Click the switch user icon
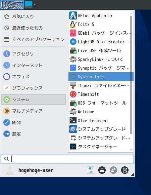Image resolution: width=151 pixels, height=195 pixels. click(113, 170)
